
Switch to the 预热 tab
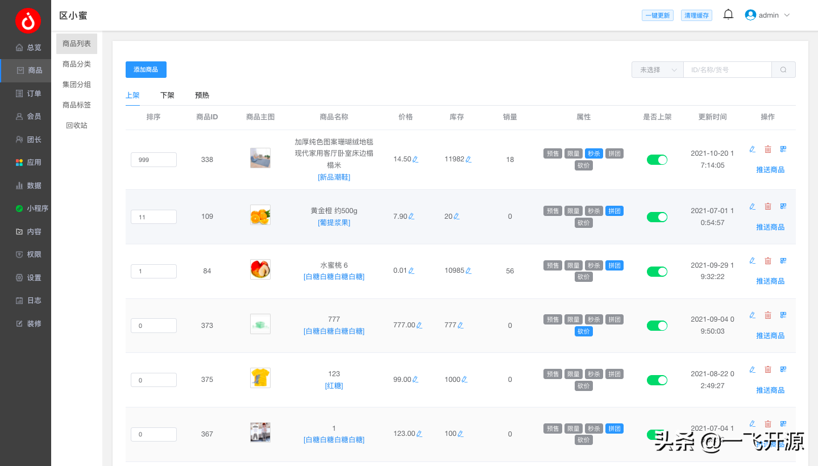pos(202,95)
